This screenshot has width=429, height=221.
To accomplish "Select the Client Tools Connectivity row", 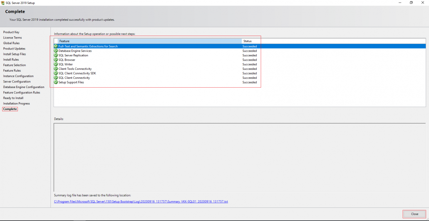I will 240,69.
